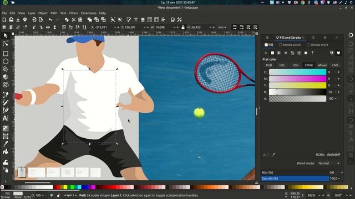Switch to the Stroke paint tab
Viewport: 355px width, 199px height.
tap(290, 45)
